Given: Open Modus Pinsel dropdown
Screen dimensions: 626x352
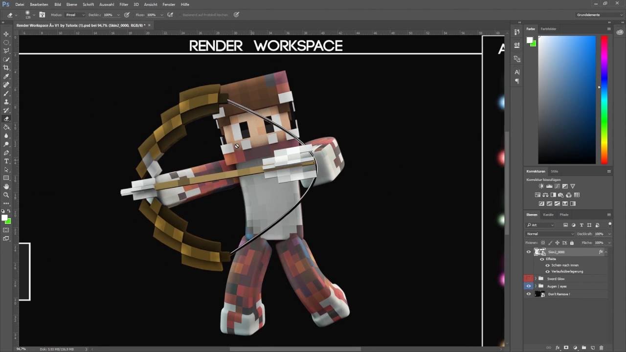Looking at the screenshot, I should (x=75, y=15).
